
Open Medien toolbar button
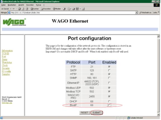[57, 9]
